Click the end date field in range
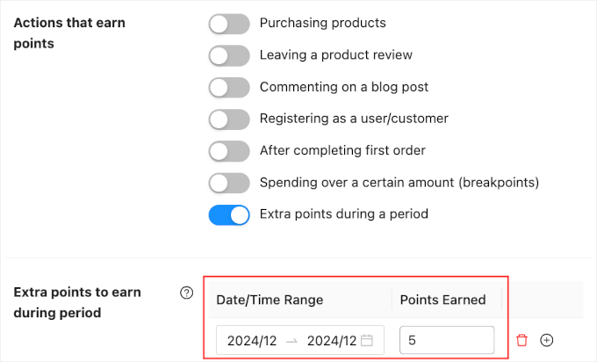 pyautogui.click(x=331, y=341)
